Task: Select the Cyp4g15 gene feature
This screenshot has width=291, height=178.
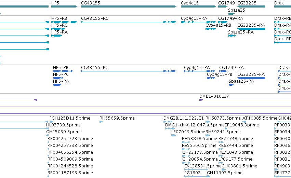Action: coord(199,6)
